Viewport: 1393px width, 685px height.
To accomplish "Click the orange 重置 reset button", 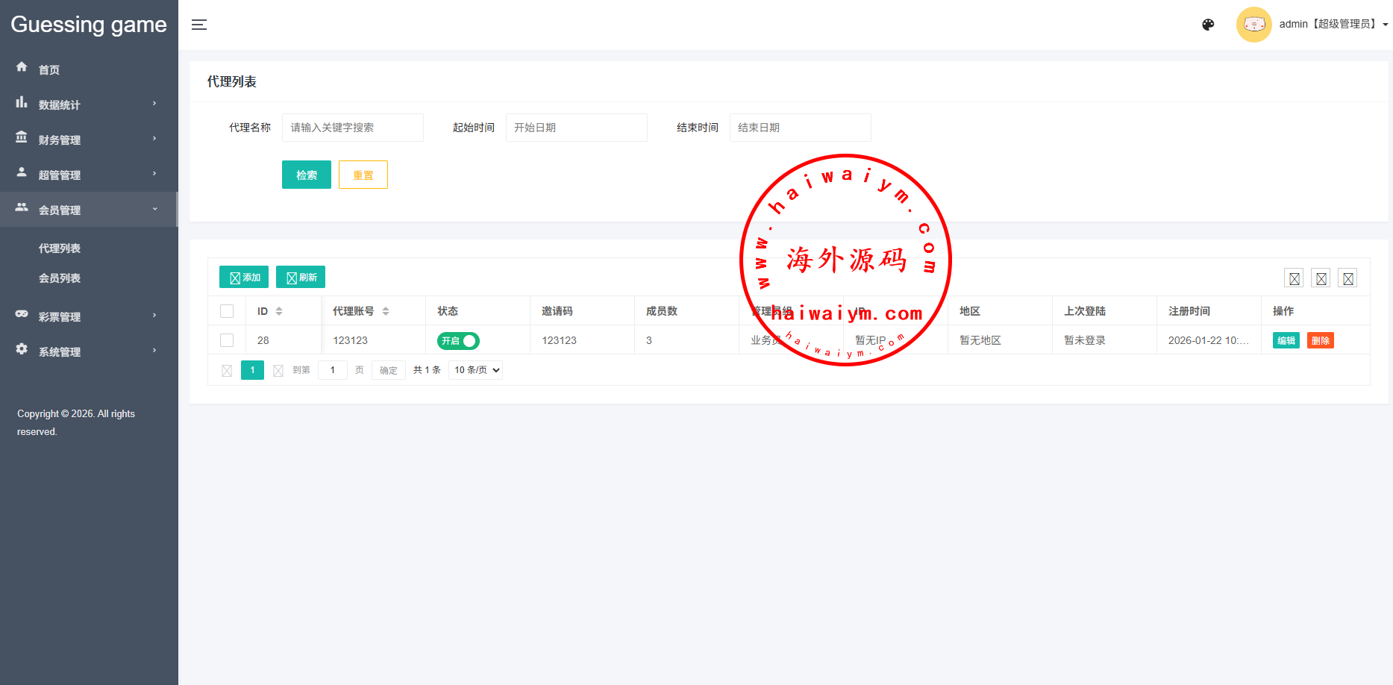I will click(x=363, y=175).
